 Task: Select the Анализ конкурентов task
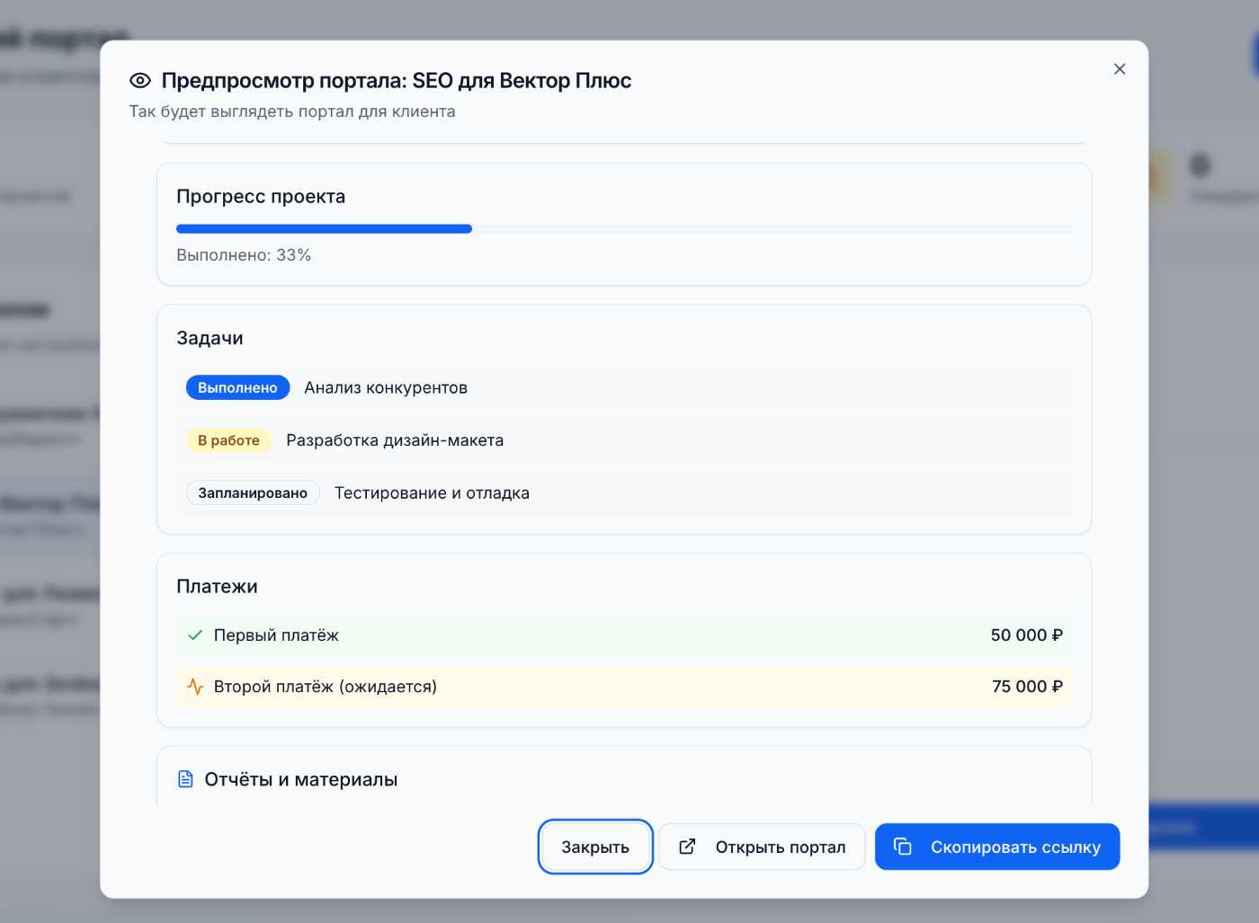(624, 387)
